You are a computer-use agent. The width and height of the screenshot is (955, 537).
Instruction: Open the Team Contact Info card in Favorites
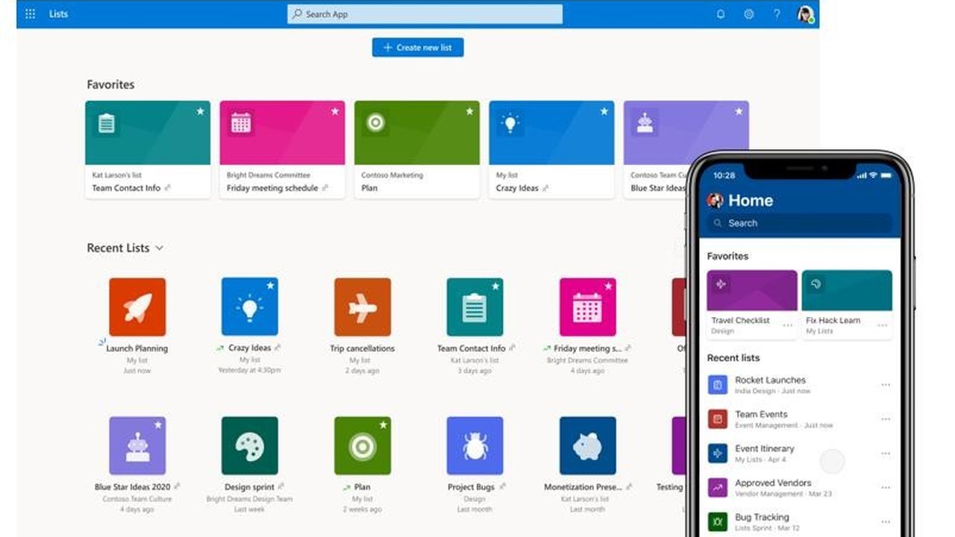click(148, 150)
